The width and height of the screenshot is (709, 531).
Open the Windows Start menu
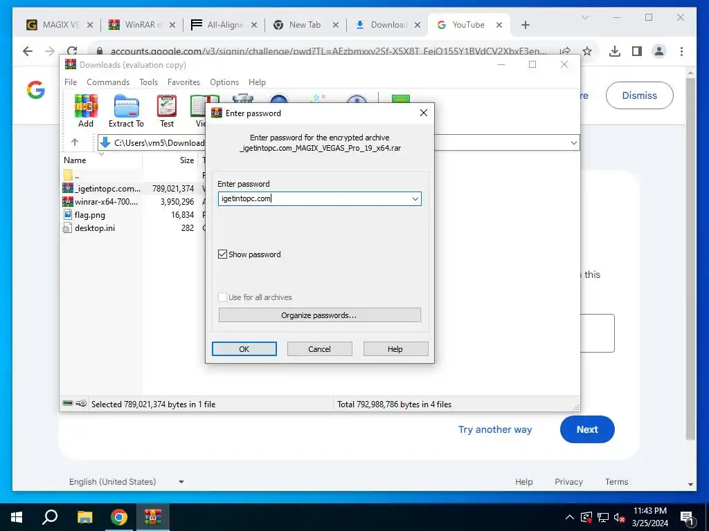pyautogui.click(x=17, y=517)
